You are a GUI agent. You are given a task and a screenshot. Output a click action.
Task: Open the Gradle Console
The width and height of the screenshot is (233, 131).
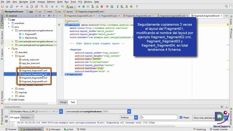pos(218,130)
